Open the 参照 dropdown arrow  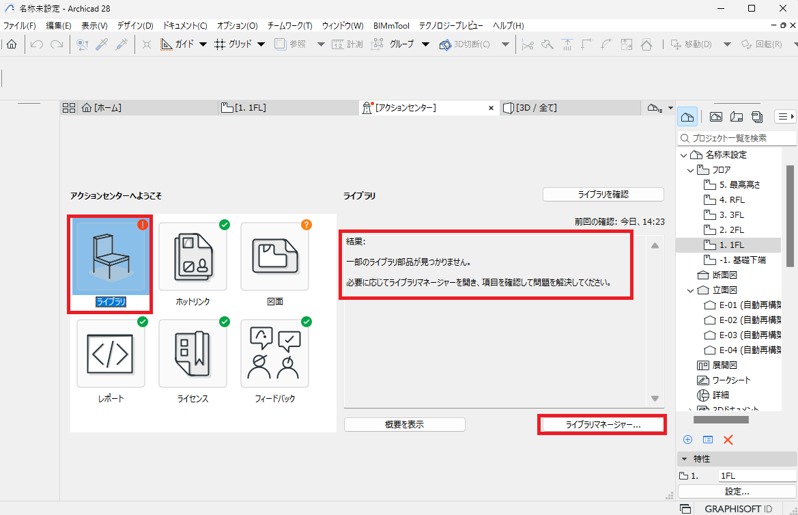coord(321,44)
